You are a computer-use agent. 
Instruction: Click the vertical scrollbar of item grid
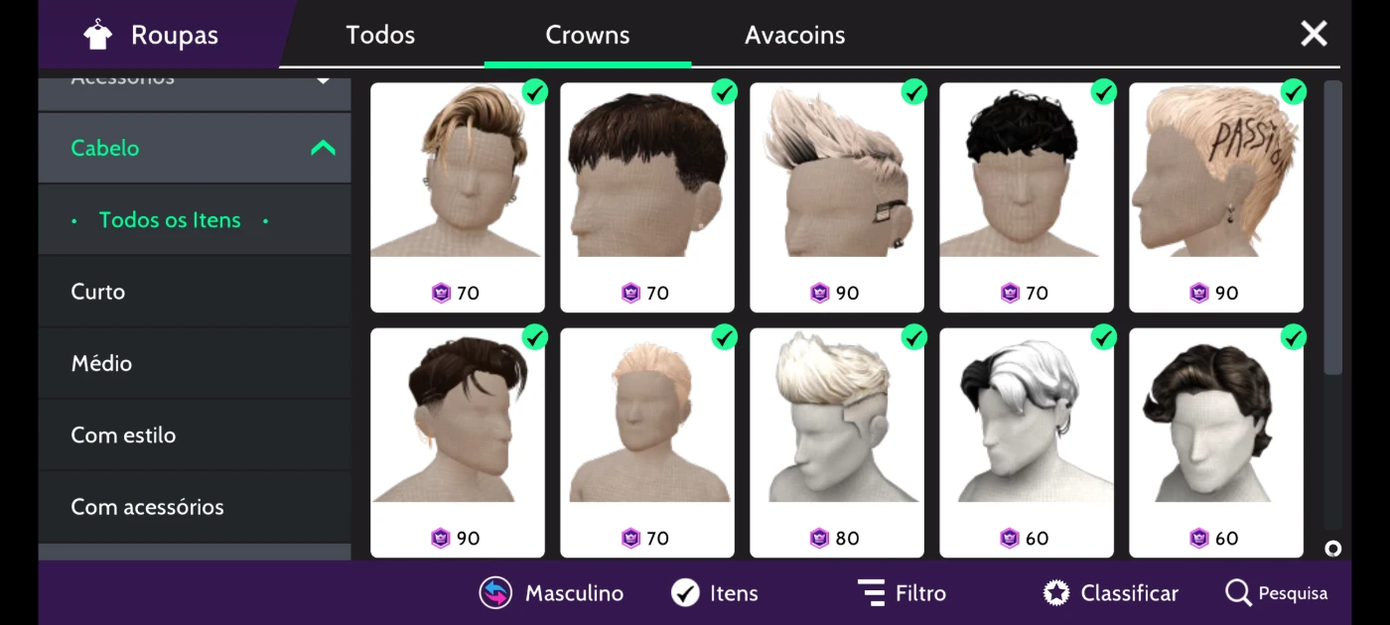(1332, 228)
